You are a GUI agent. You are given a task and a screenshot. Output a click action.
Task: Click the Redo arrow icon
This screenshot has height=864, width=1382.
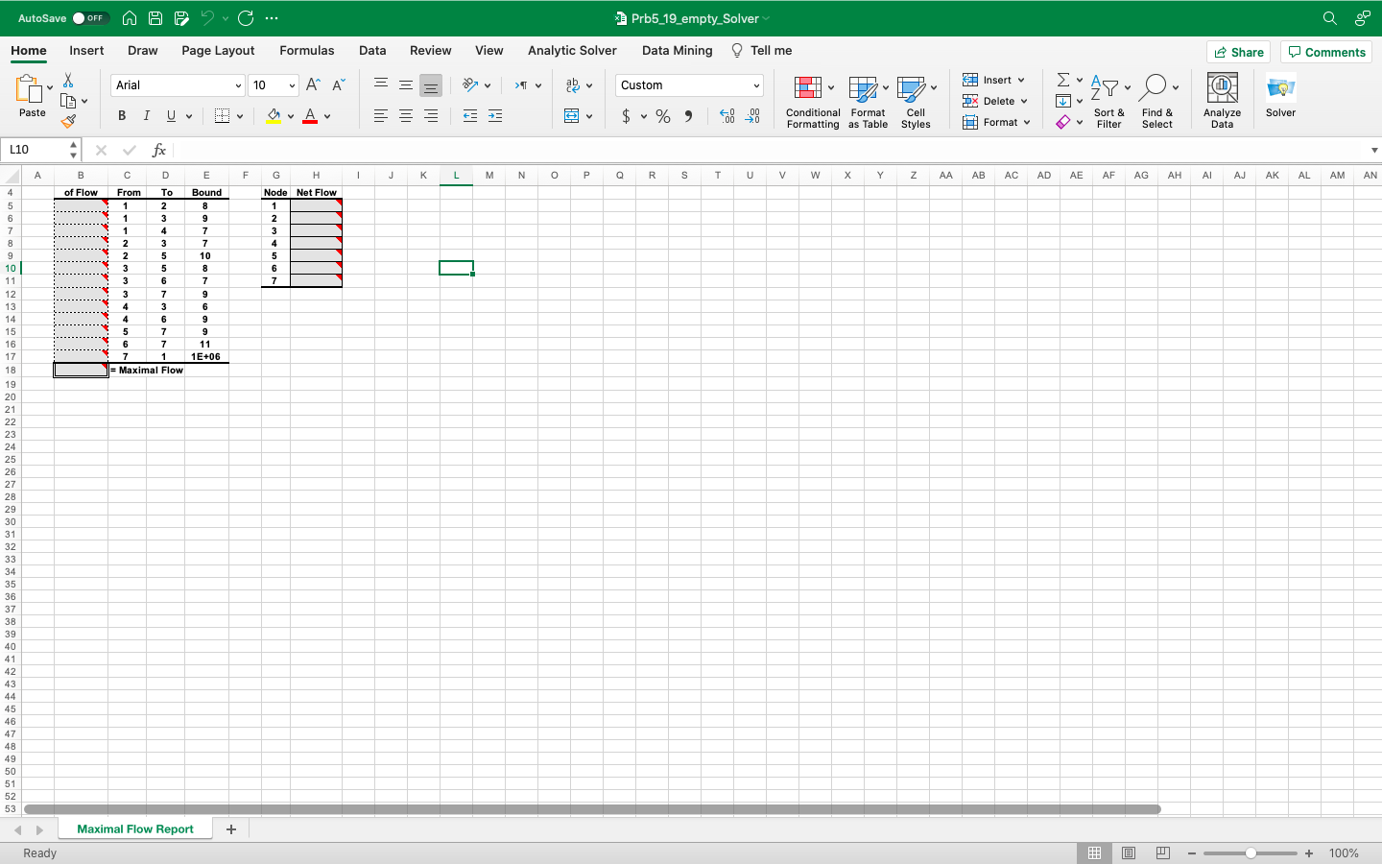[x=246, y=18]
